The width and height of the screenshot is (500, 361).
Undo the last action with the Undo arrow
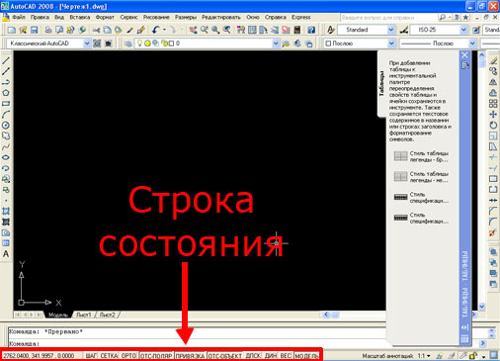pyautogui.click(x=156, y=30)
